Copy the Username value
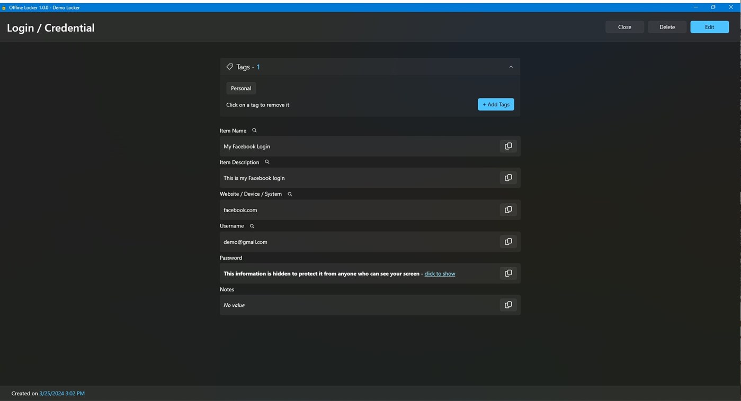741x401 pixels. click(508, 242)
